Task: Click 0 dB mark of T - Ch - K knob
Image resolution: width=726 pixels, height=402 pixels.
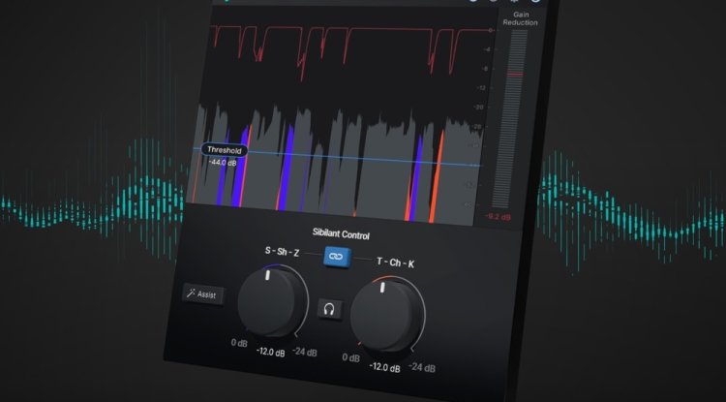Action: coord(350,357)
